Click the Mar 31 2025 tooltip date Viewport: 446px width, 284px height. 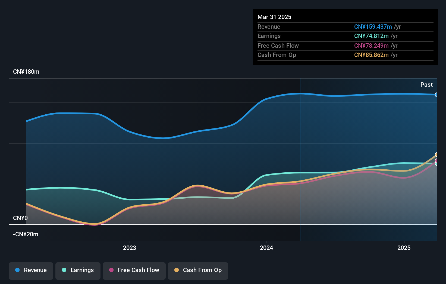(274, 17)
